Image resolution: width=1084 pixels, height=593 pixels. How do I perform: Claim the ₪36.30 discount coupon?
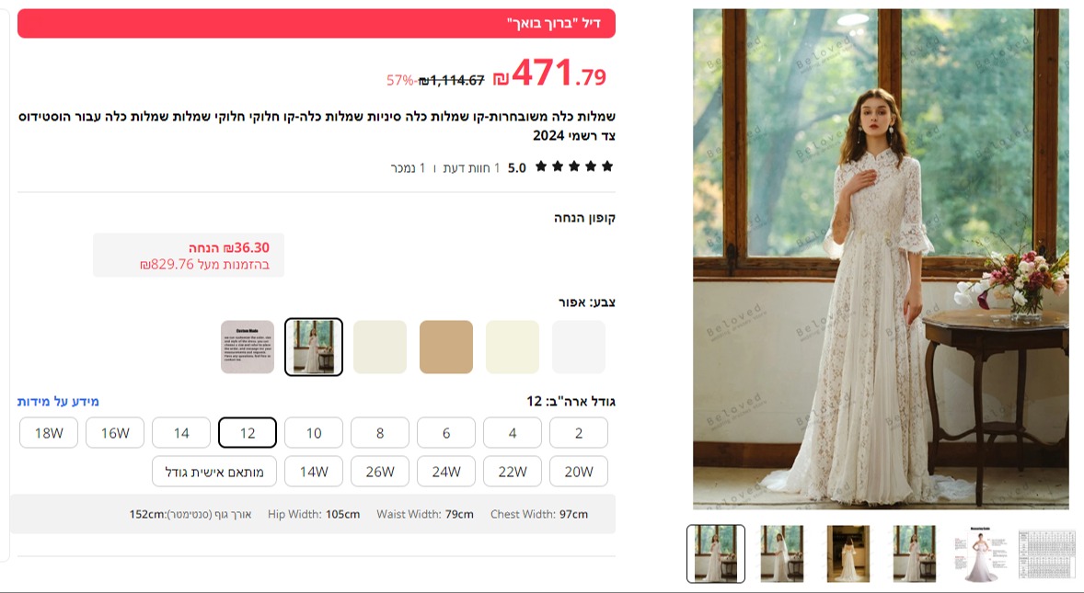[189, 256]
